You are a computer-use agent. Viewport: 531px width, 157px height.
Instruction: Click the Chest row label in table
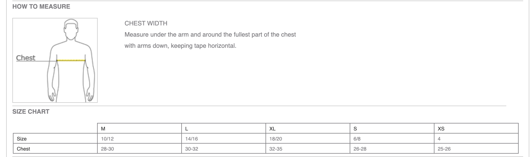click(x=23, y=149)
